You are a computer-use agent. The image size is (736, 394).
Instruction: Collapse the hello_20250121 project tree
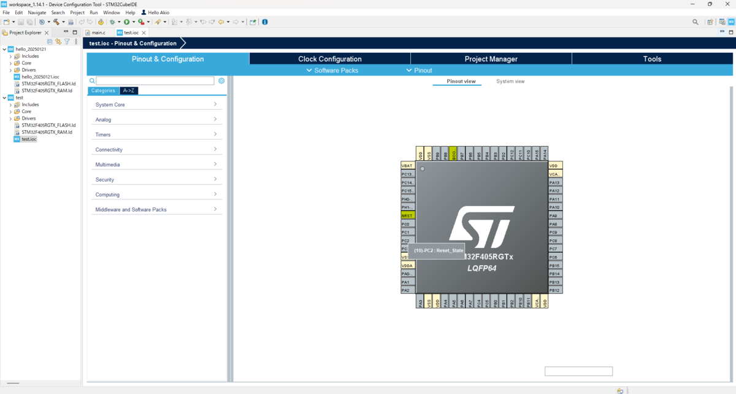(4, 49)
